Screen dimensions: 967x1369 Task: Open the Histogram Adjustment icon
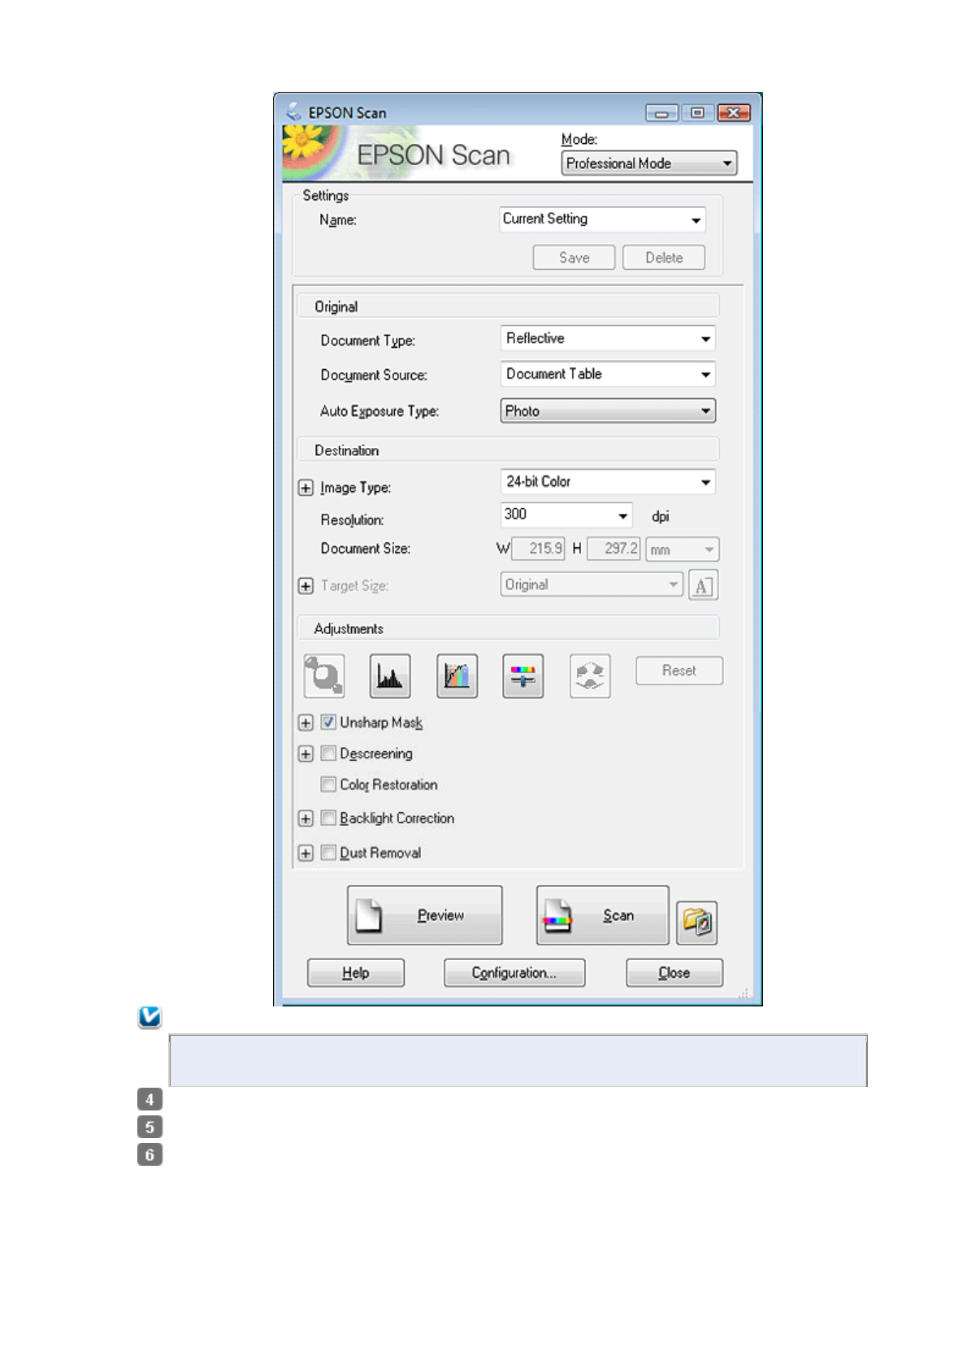390,676
